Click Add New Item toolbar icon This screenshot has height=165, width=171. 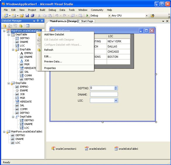[x=14, y=15]
